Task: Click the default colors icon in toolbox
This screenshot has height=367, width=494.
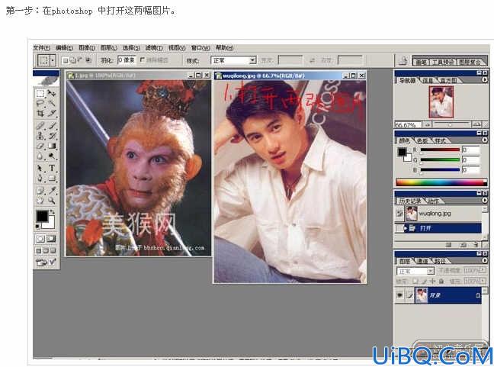Action: click(x=38, y=227)
